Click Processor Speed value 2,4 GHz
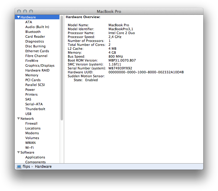This screenshot has height=191, width=218. 115,37
